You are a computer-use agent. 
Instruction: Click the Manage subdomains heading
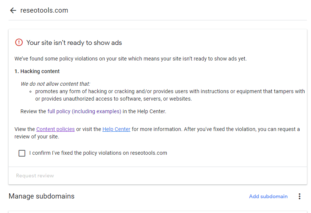coord(42,196)
